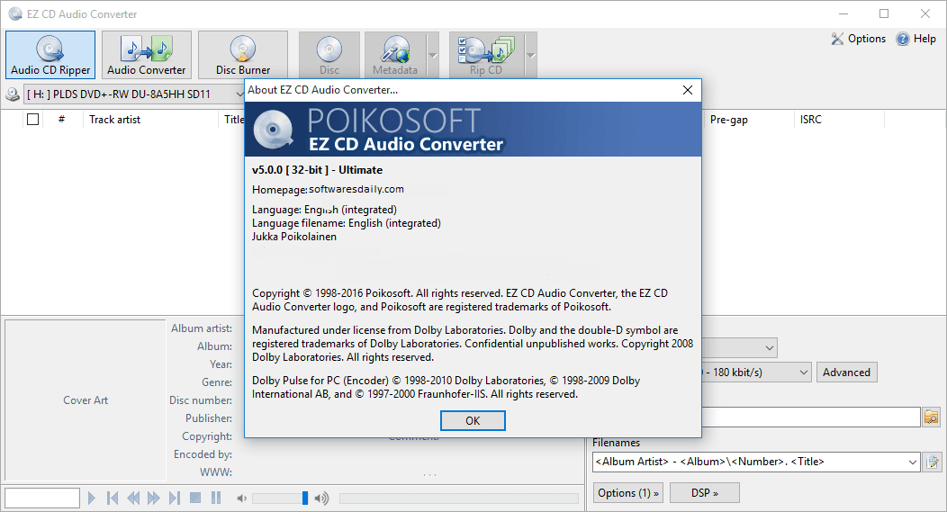
Task: Minimize the EZ CD Audio Converter window
Action: tap(843, 13)
